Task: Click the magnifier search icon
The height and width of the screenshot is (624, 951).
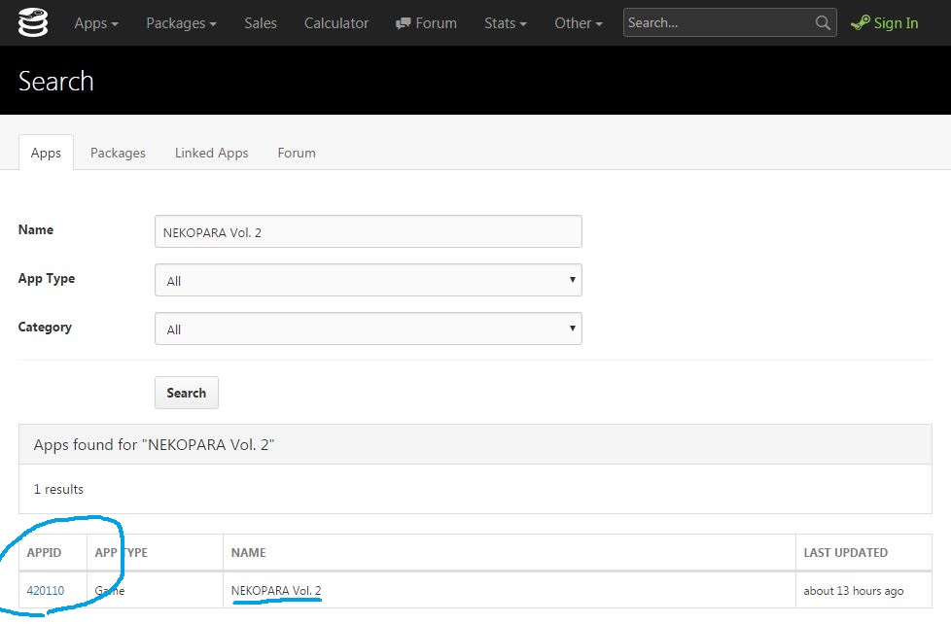Action: tap(823, 22)
